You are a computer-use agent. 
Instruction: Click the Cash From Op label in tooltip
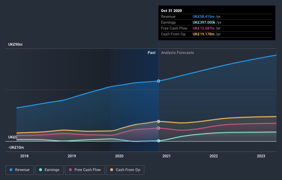tap(173, 34)
